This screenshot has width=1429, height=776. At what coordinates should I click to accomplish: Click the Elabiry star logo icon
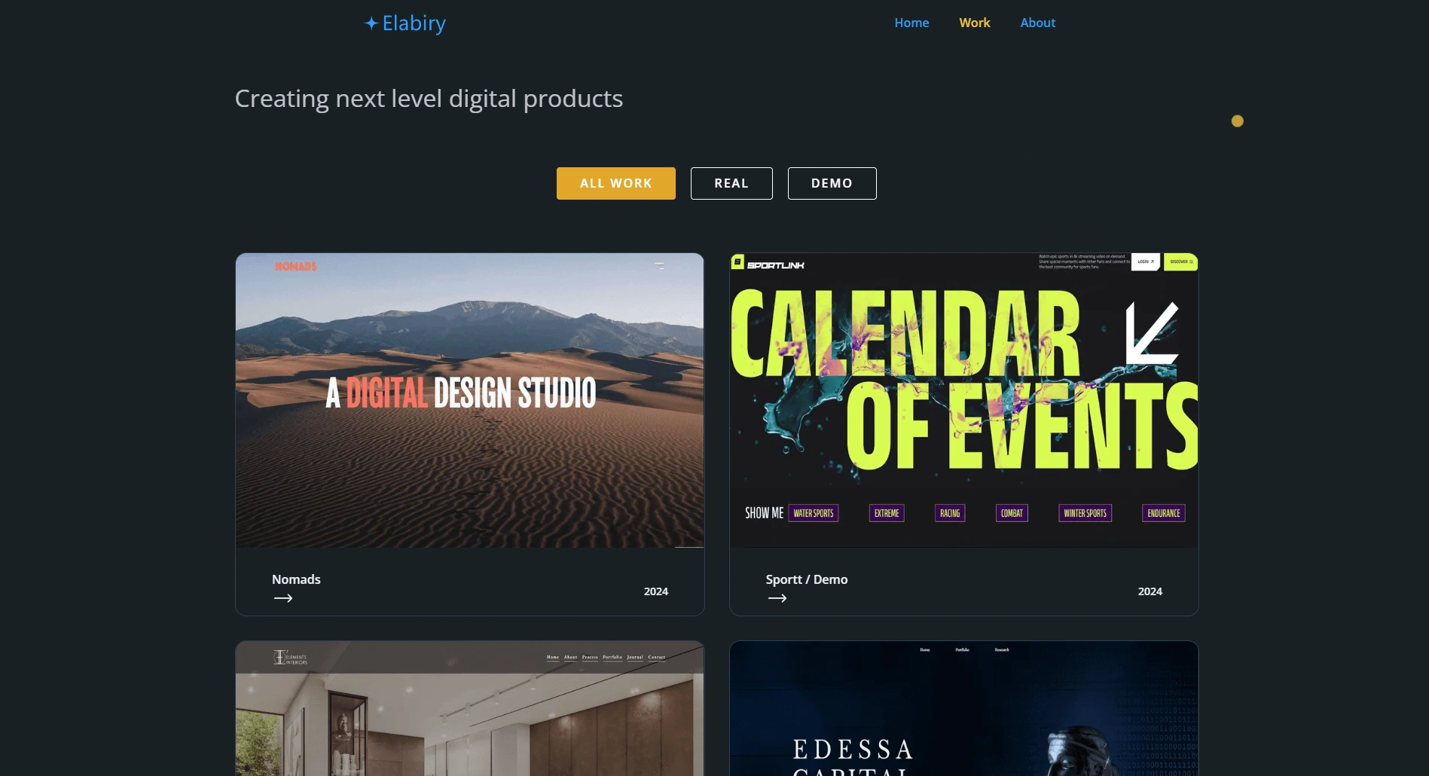pos(371,23)
